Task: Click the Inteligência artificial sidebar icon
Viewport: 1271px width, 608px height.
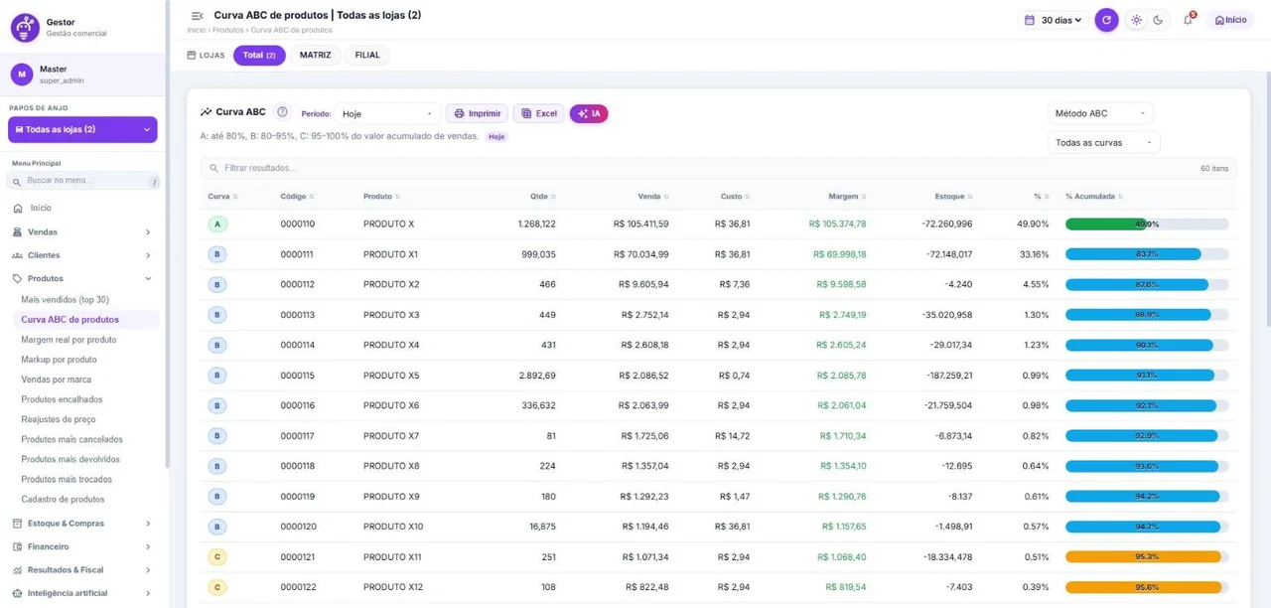Action: point(18,593)
